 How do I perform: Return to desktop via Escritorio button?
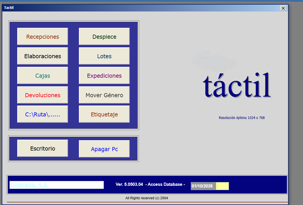[x=42, y=148]
